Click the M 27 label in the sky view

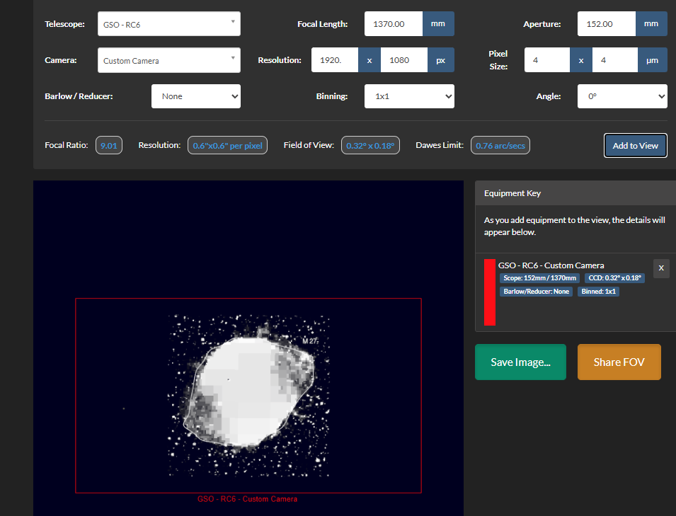(x=310, y=341)
